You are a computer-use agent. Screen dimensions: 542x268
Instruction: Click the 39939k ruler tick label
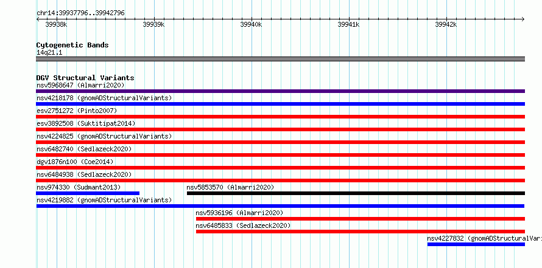(x=154, y=24)
